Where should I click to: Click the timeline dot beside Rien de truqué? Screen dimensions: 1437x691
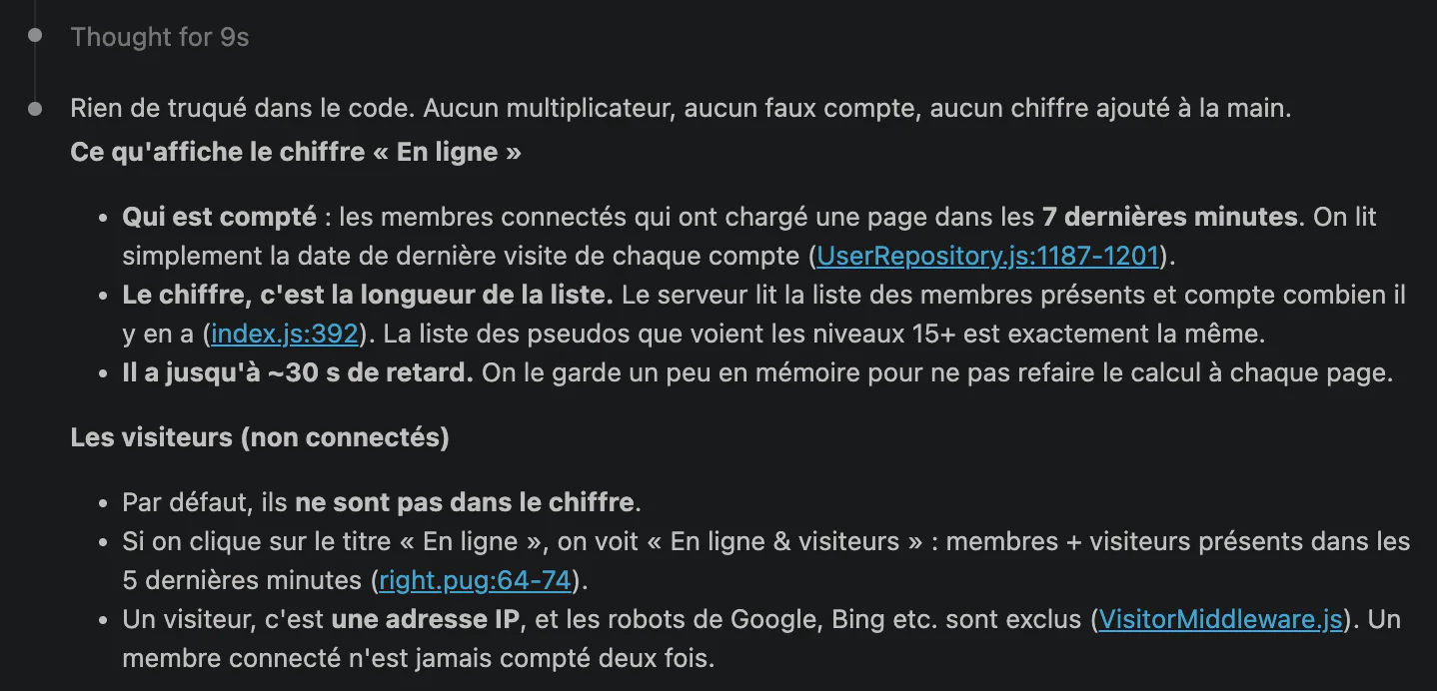click(x=35, y=107)
